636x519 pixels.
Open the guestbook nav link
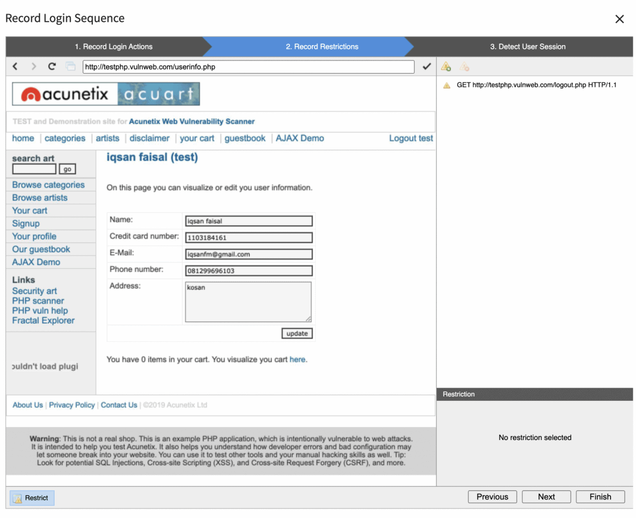(245, 138)
